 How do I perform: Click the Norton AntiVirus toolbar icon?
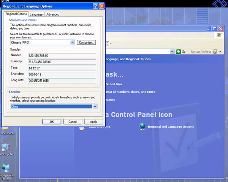(x=215, y=52)
